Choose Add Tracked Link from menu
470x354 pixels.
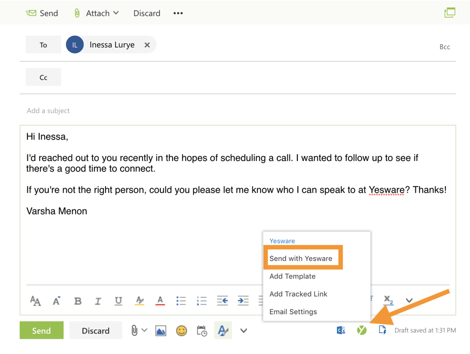[x=299, y=294]
